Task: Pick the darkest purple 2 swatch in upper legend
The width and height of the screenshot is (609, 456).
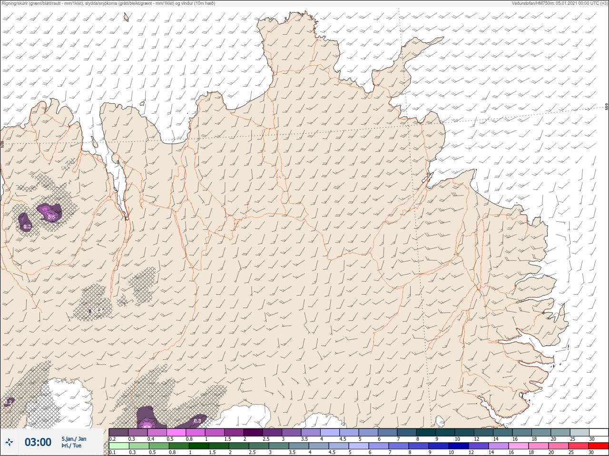Action: [x=253, y=433]
